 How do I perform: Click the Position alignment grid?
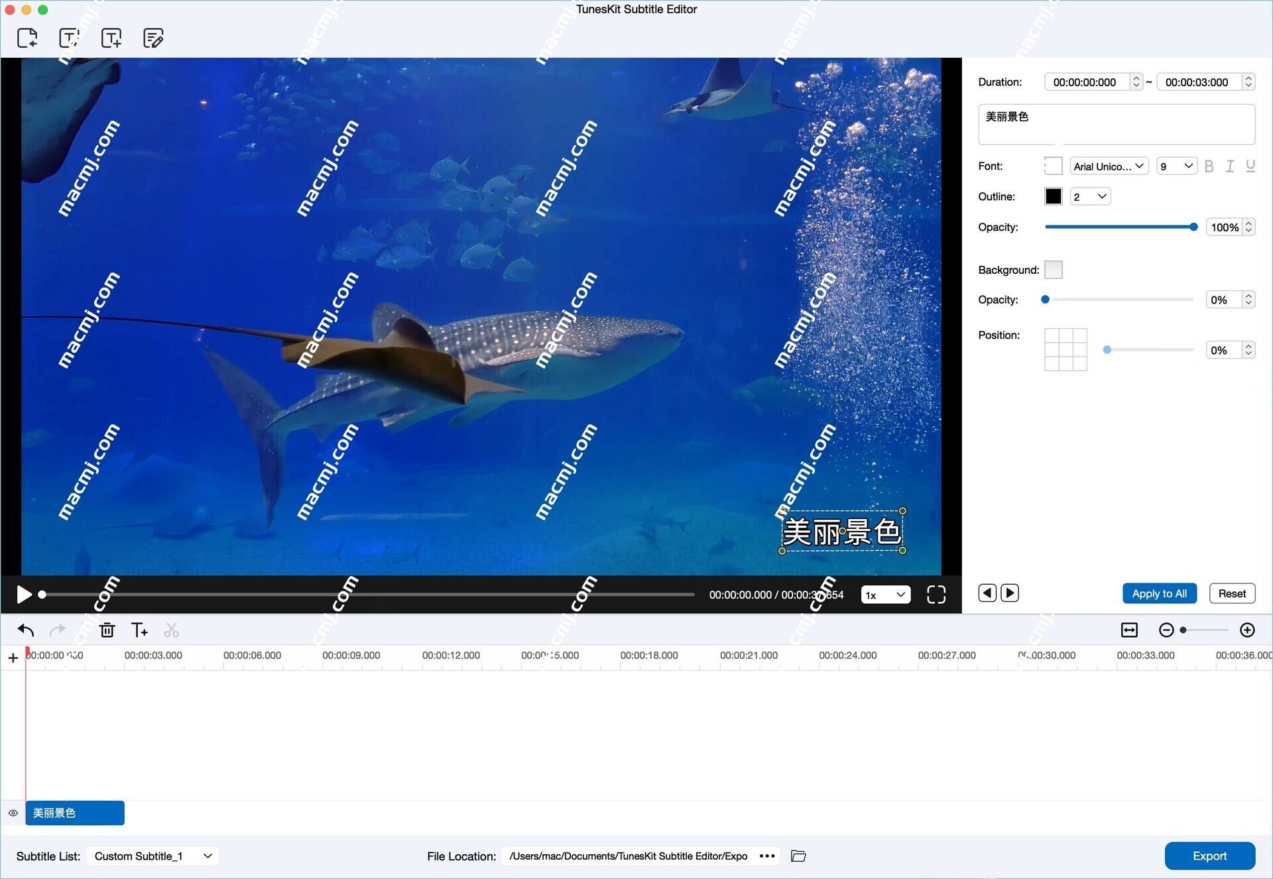click(1065, 349)
